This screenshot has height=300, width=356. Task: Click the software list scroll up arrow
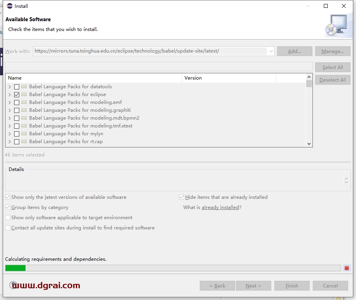coord(309,77)
